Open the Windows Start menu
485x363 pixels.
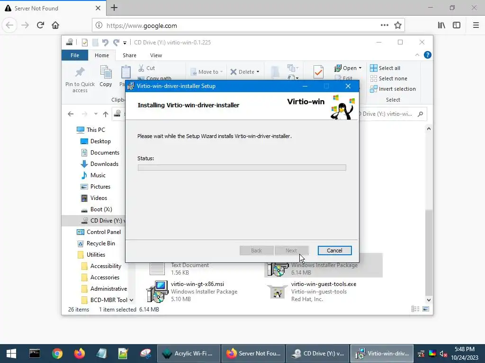[11, 354]
